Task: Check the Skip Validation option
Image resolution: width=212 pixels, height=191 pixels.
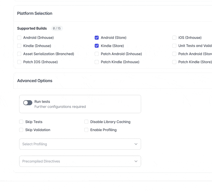Action: click(21, 130)
